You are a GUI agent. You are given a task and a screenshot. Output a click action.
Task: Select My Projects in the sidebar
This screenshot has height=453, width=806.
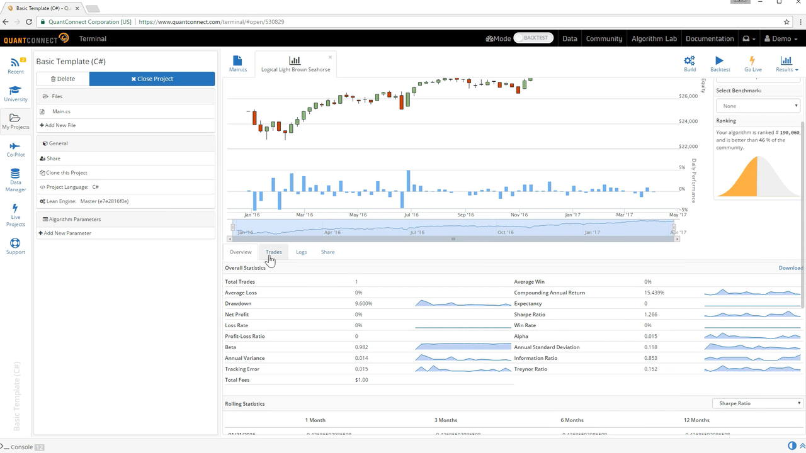point(16,120)
